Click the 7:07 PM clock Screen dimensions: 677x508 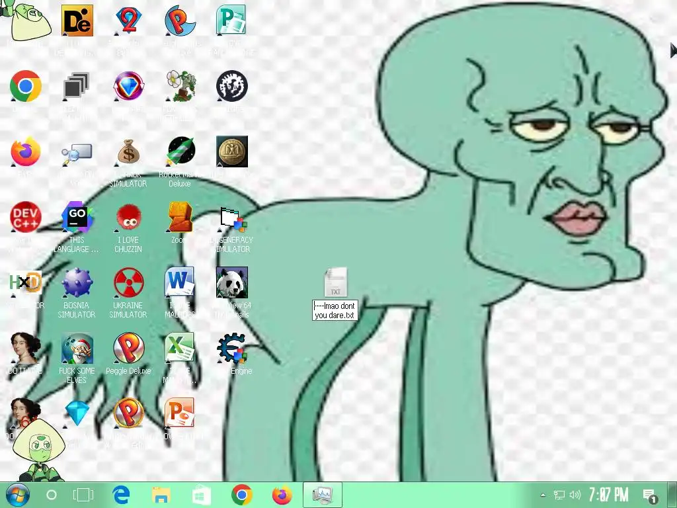pos(609,495)
